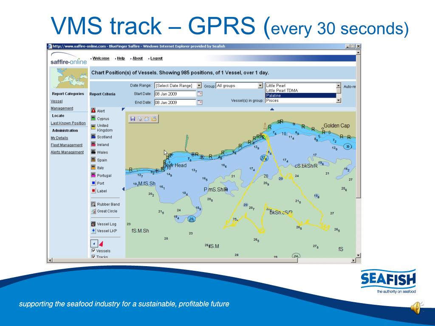
Task: Open the Alerts Management link
Action: [x=67, y=152]
